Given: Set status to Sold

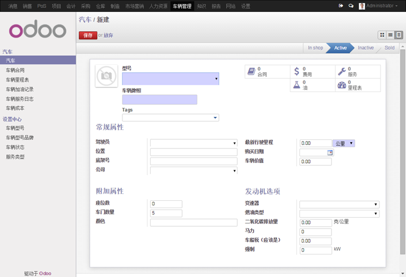Looking at the screenshot, I should 390,48.
